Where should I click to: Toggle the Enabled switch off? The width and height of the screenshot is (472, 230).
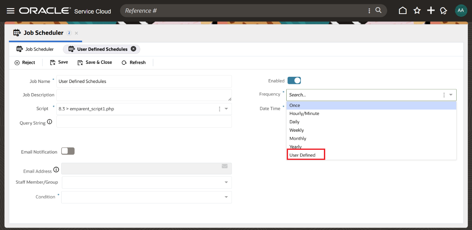294,81
